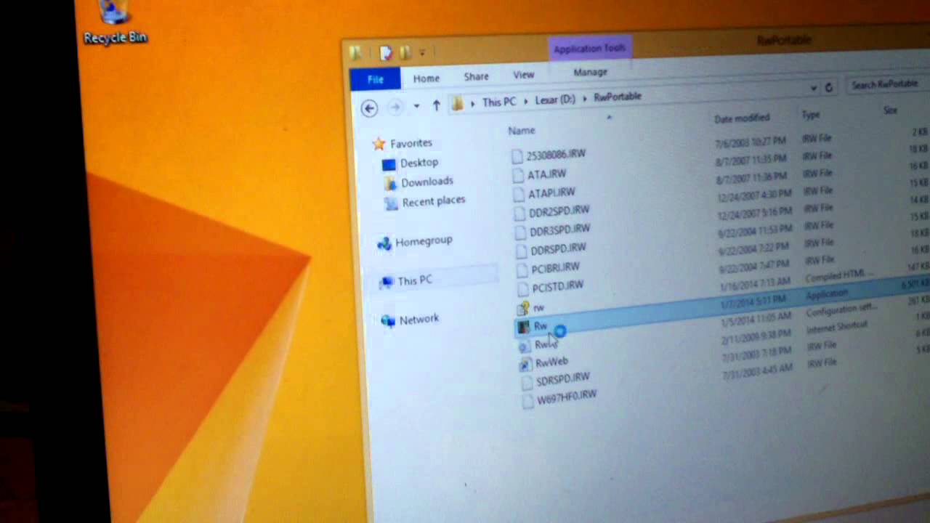Viewport: 930px width, 523px height.
Task: Switch to the Share ribbon tab
Action: pyautogui.click(x=477, y=76)
